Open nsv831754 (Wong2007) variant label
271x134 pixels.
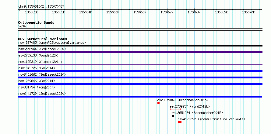pos(37,87)
